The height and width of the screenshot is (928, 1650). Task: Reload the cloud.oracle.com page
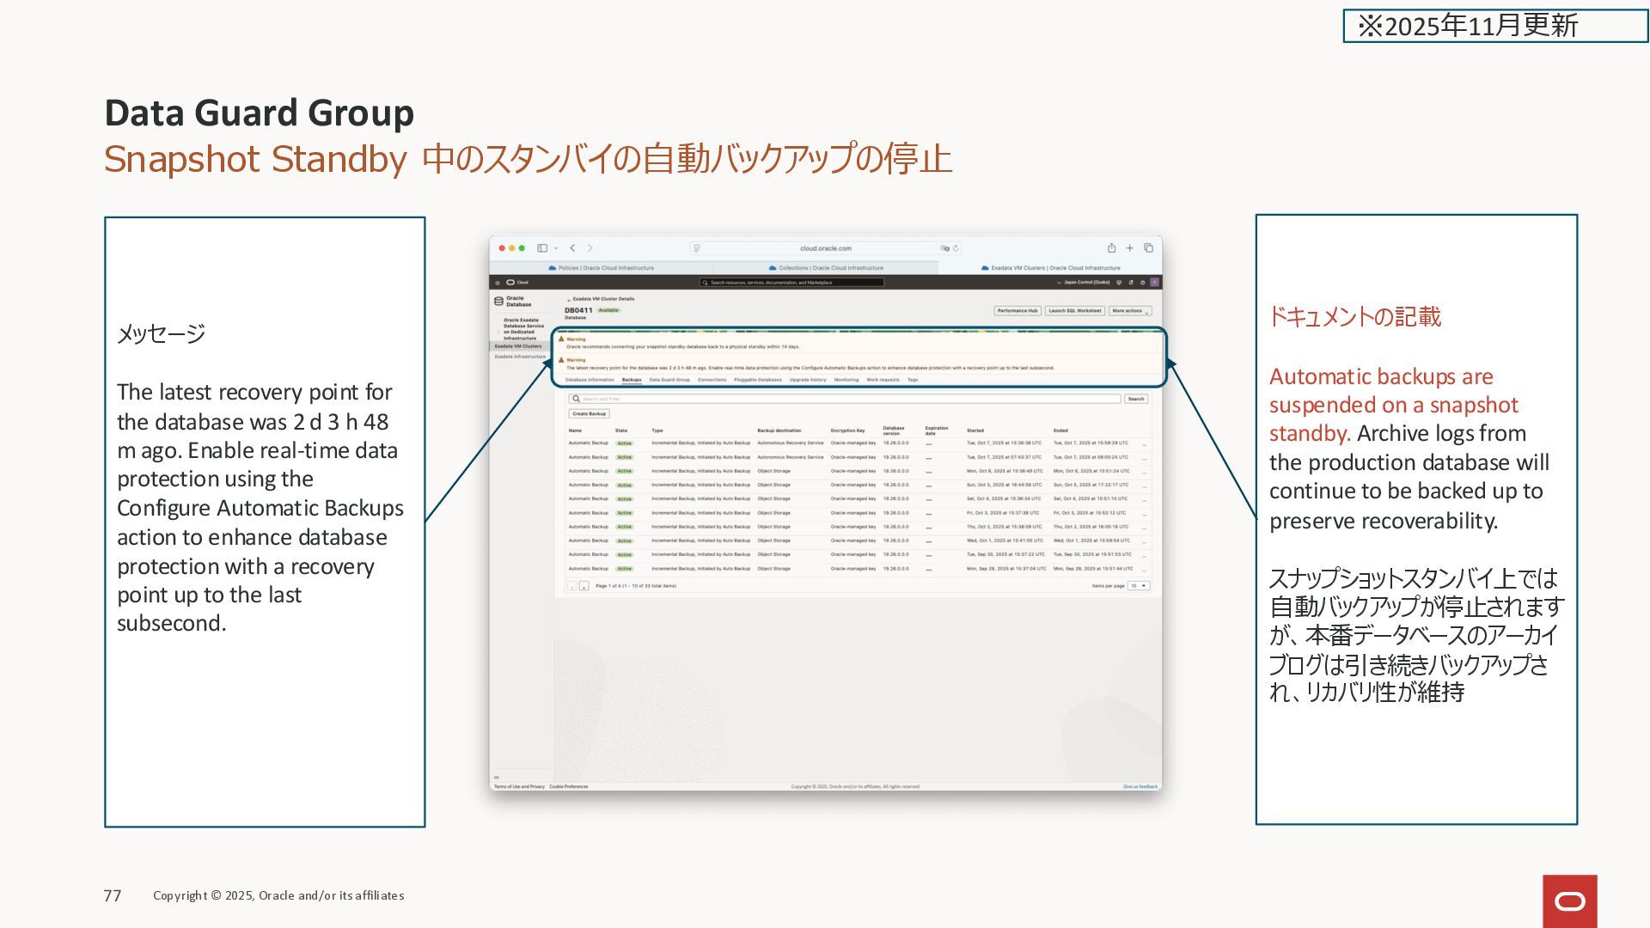956,248
